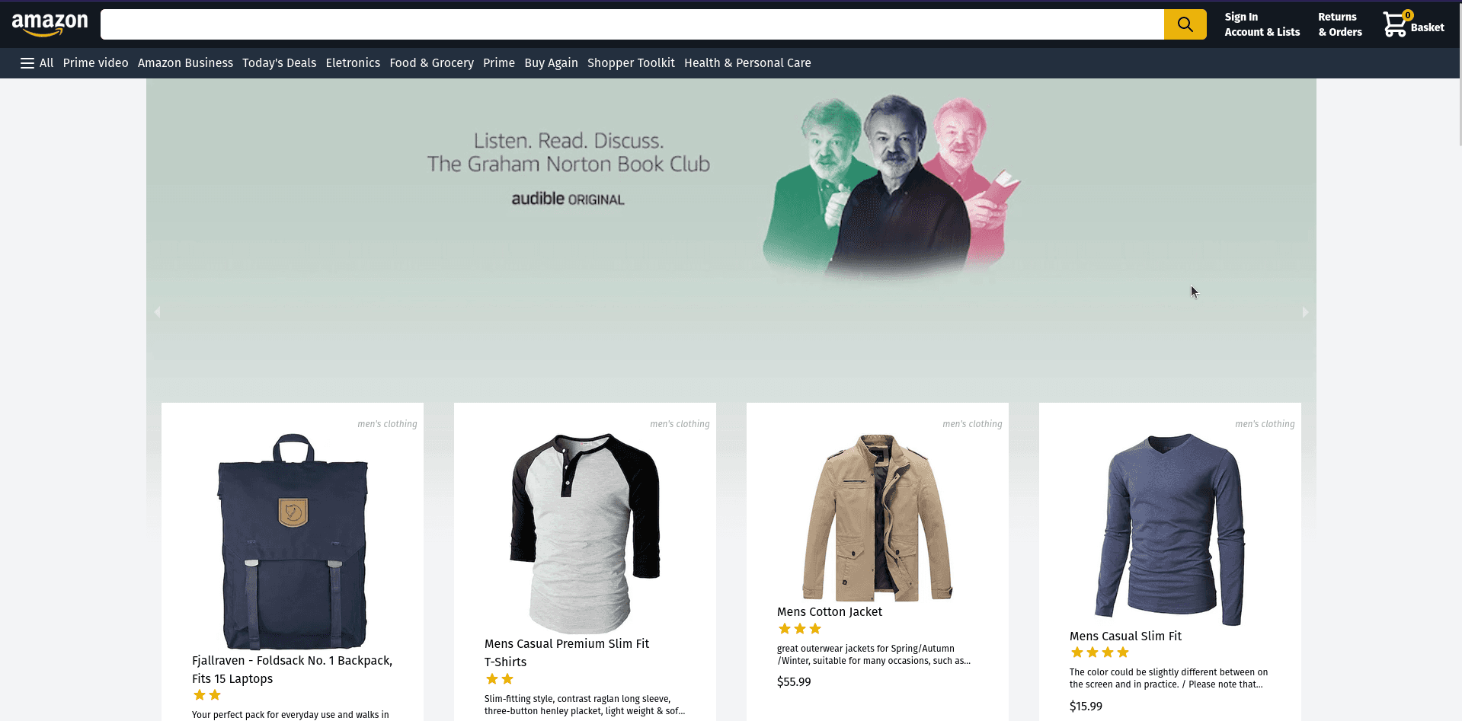
Task: Open the All hamburger menu
Action: (x=37, y=63)
